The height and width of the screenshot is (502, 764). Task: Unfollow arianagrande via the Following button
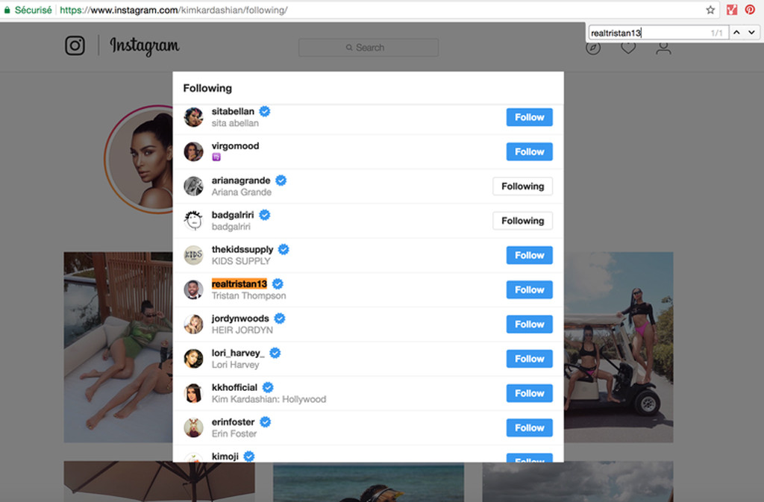coord(522,186)
